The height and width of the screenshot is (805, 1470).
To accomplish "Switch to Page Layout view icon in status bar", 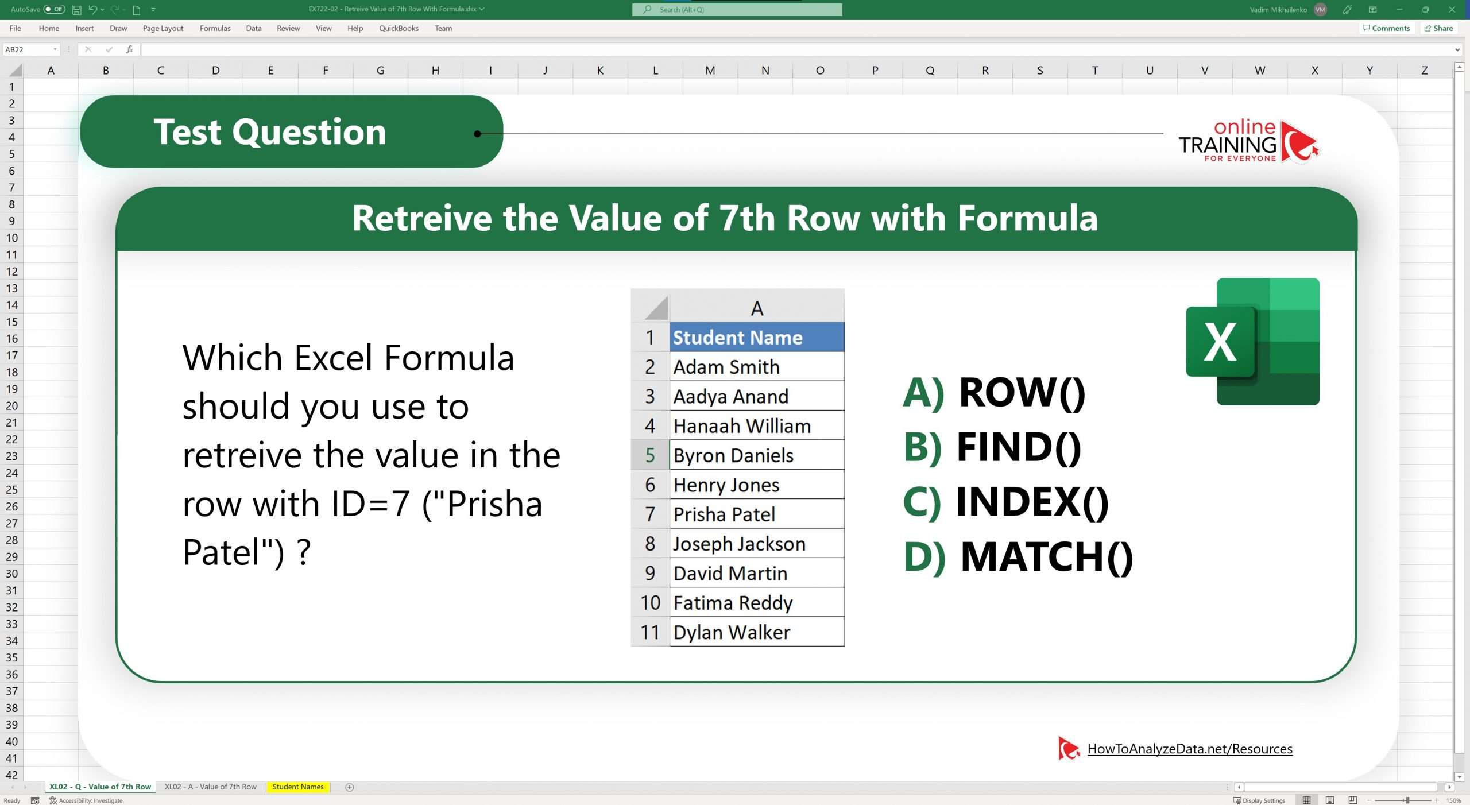I will point(1329,800).
